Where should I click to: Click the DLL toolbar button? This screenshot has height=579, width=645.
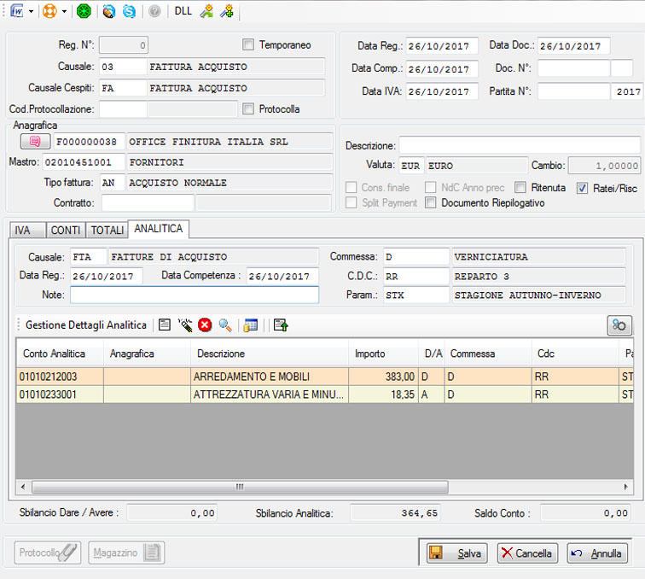183,11
